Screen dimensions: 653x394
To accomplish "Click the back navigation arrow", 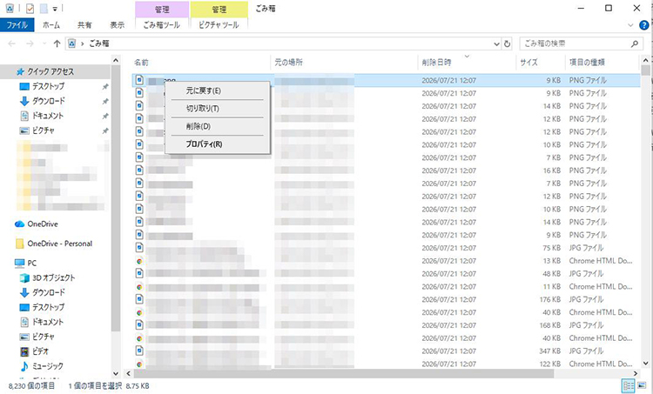I will coord(11,43).
